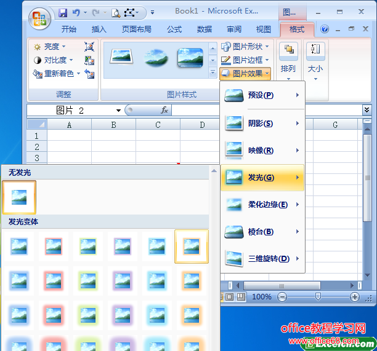Click the Change Picture icon

click(89, 60)
